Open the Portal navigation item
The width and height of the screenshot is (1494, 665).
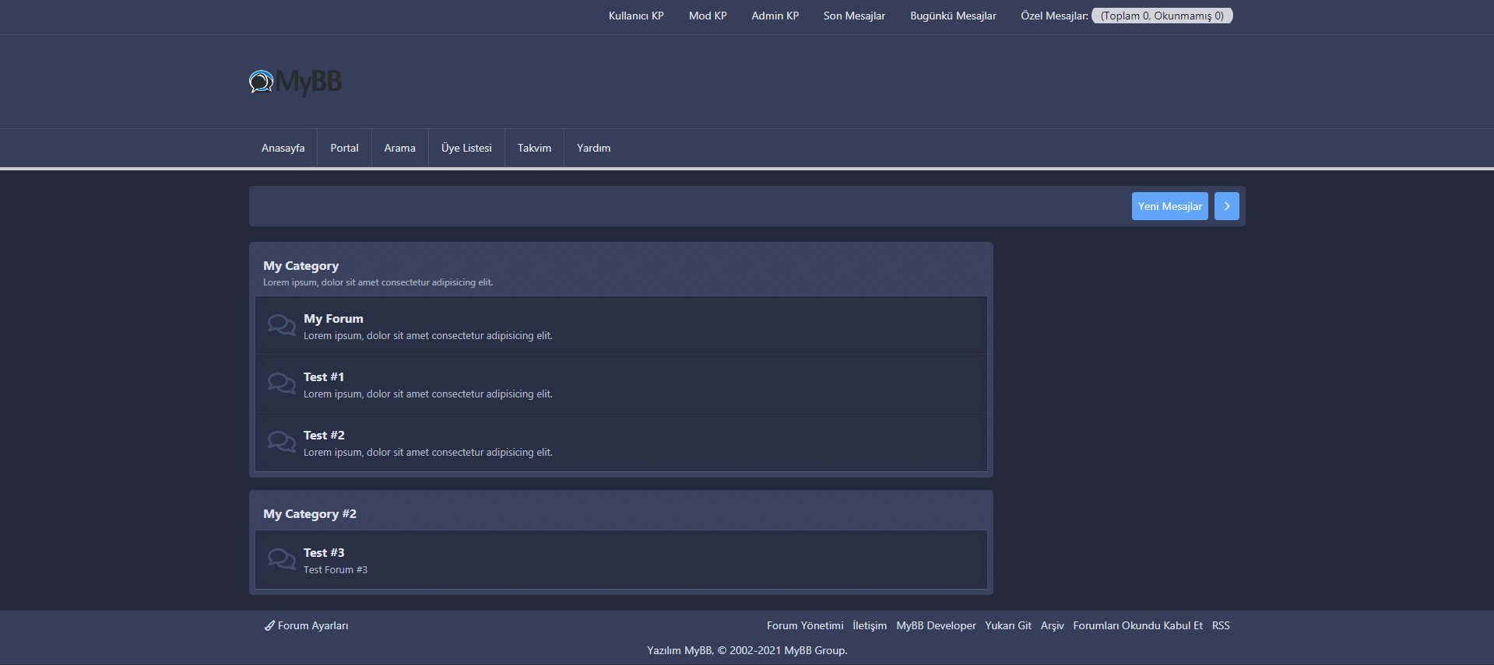point(344,148)
